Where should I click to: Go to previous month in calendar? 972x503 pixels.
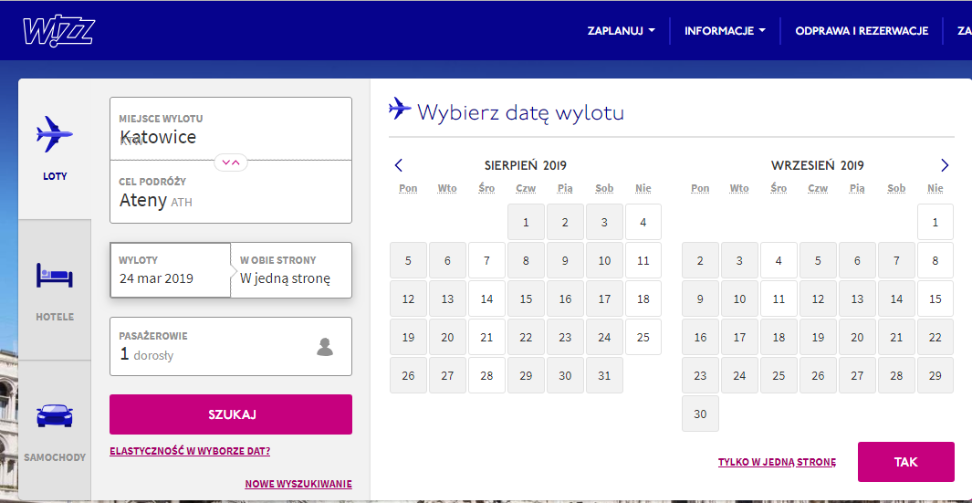399,165
